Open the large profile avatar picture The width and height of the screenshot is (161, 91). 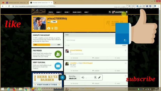click(x=39, y=24)
